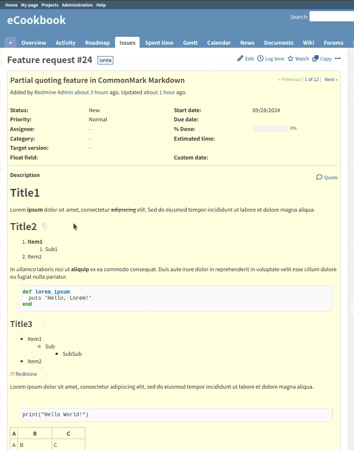The width and height of the screenshot is (354, 450).
Task: Click the % Done progress bar
Action: click(270, 128)
